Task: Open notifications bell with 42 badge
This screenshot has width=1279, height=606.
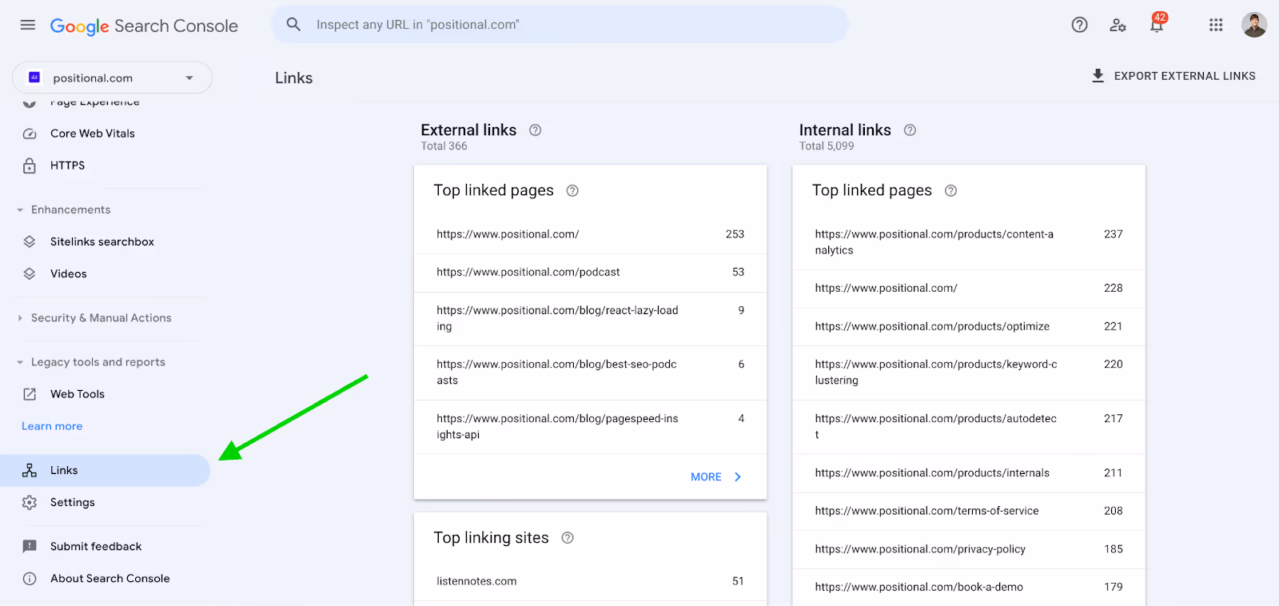Action: 1157,23
